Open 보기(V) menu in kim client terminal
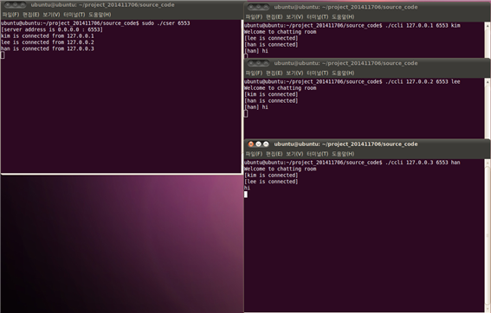The image size is (491, 313). click(294, 17)
